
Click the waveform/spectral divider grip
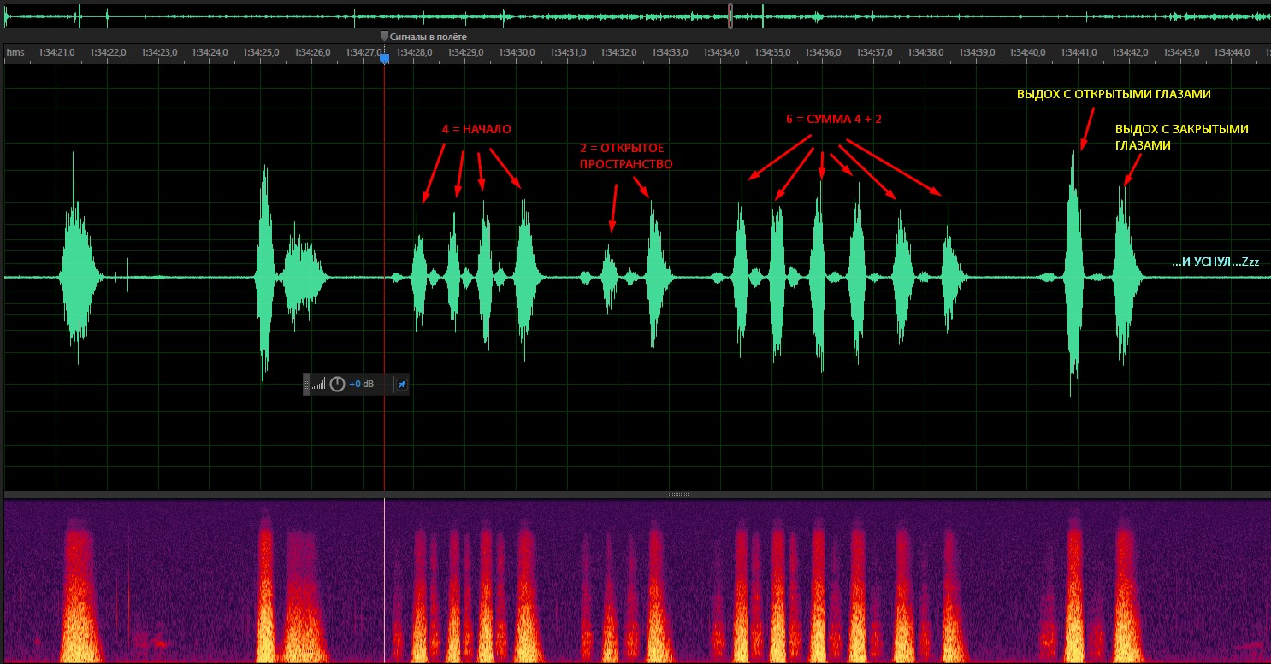point(678,494)
